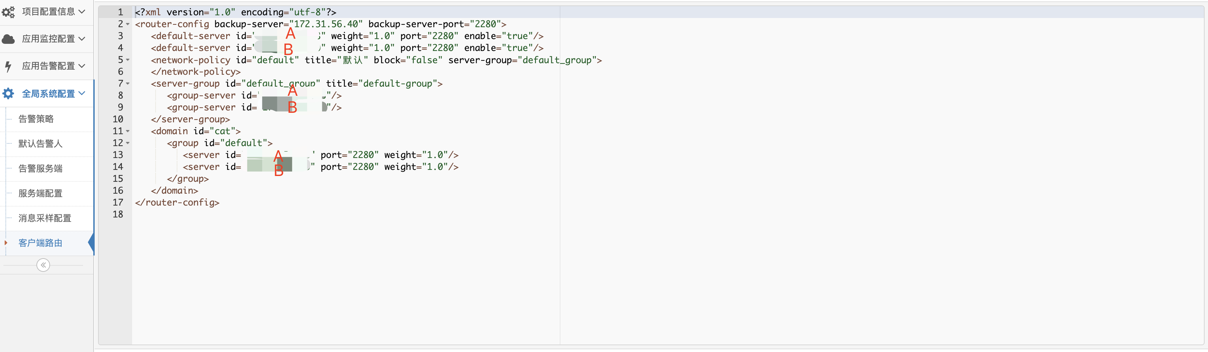Screen dimensions: 1208x352
Task: Click the closing </server-group> tag
Action: [190, 119]
